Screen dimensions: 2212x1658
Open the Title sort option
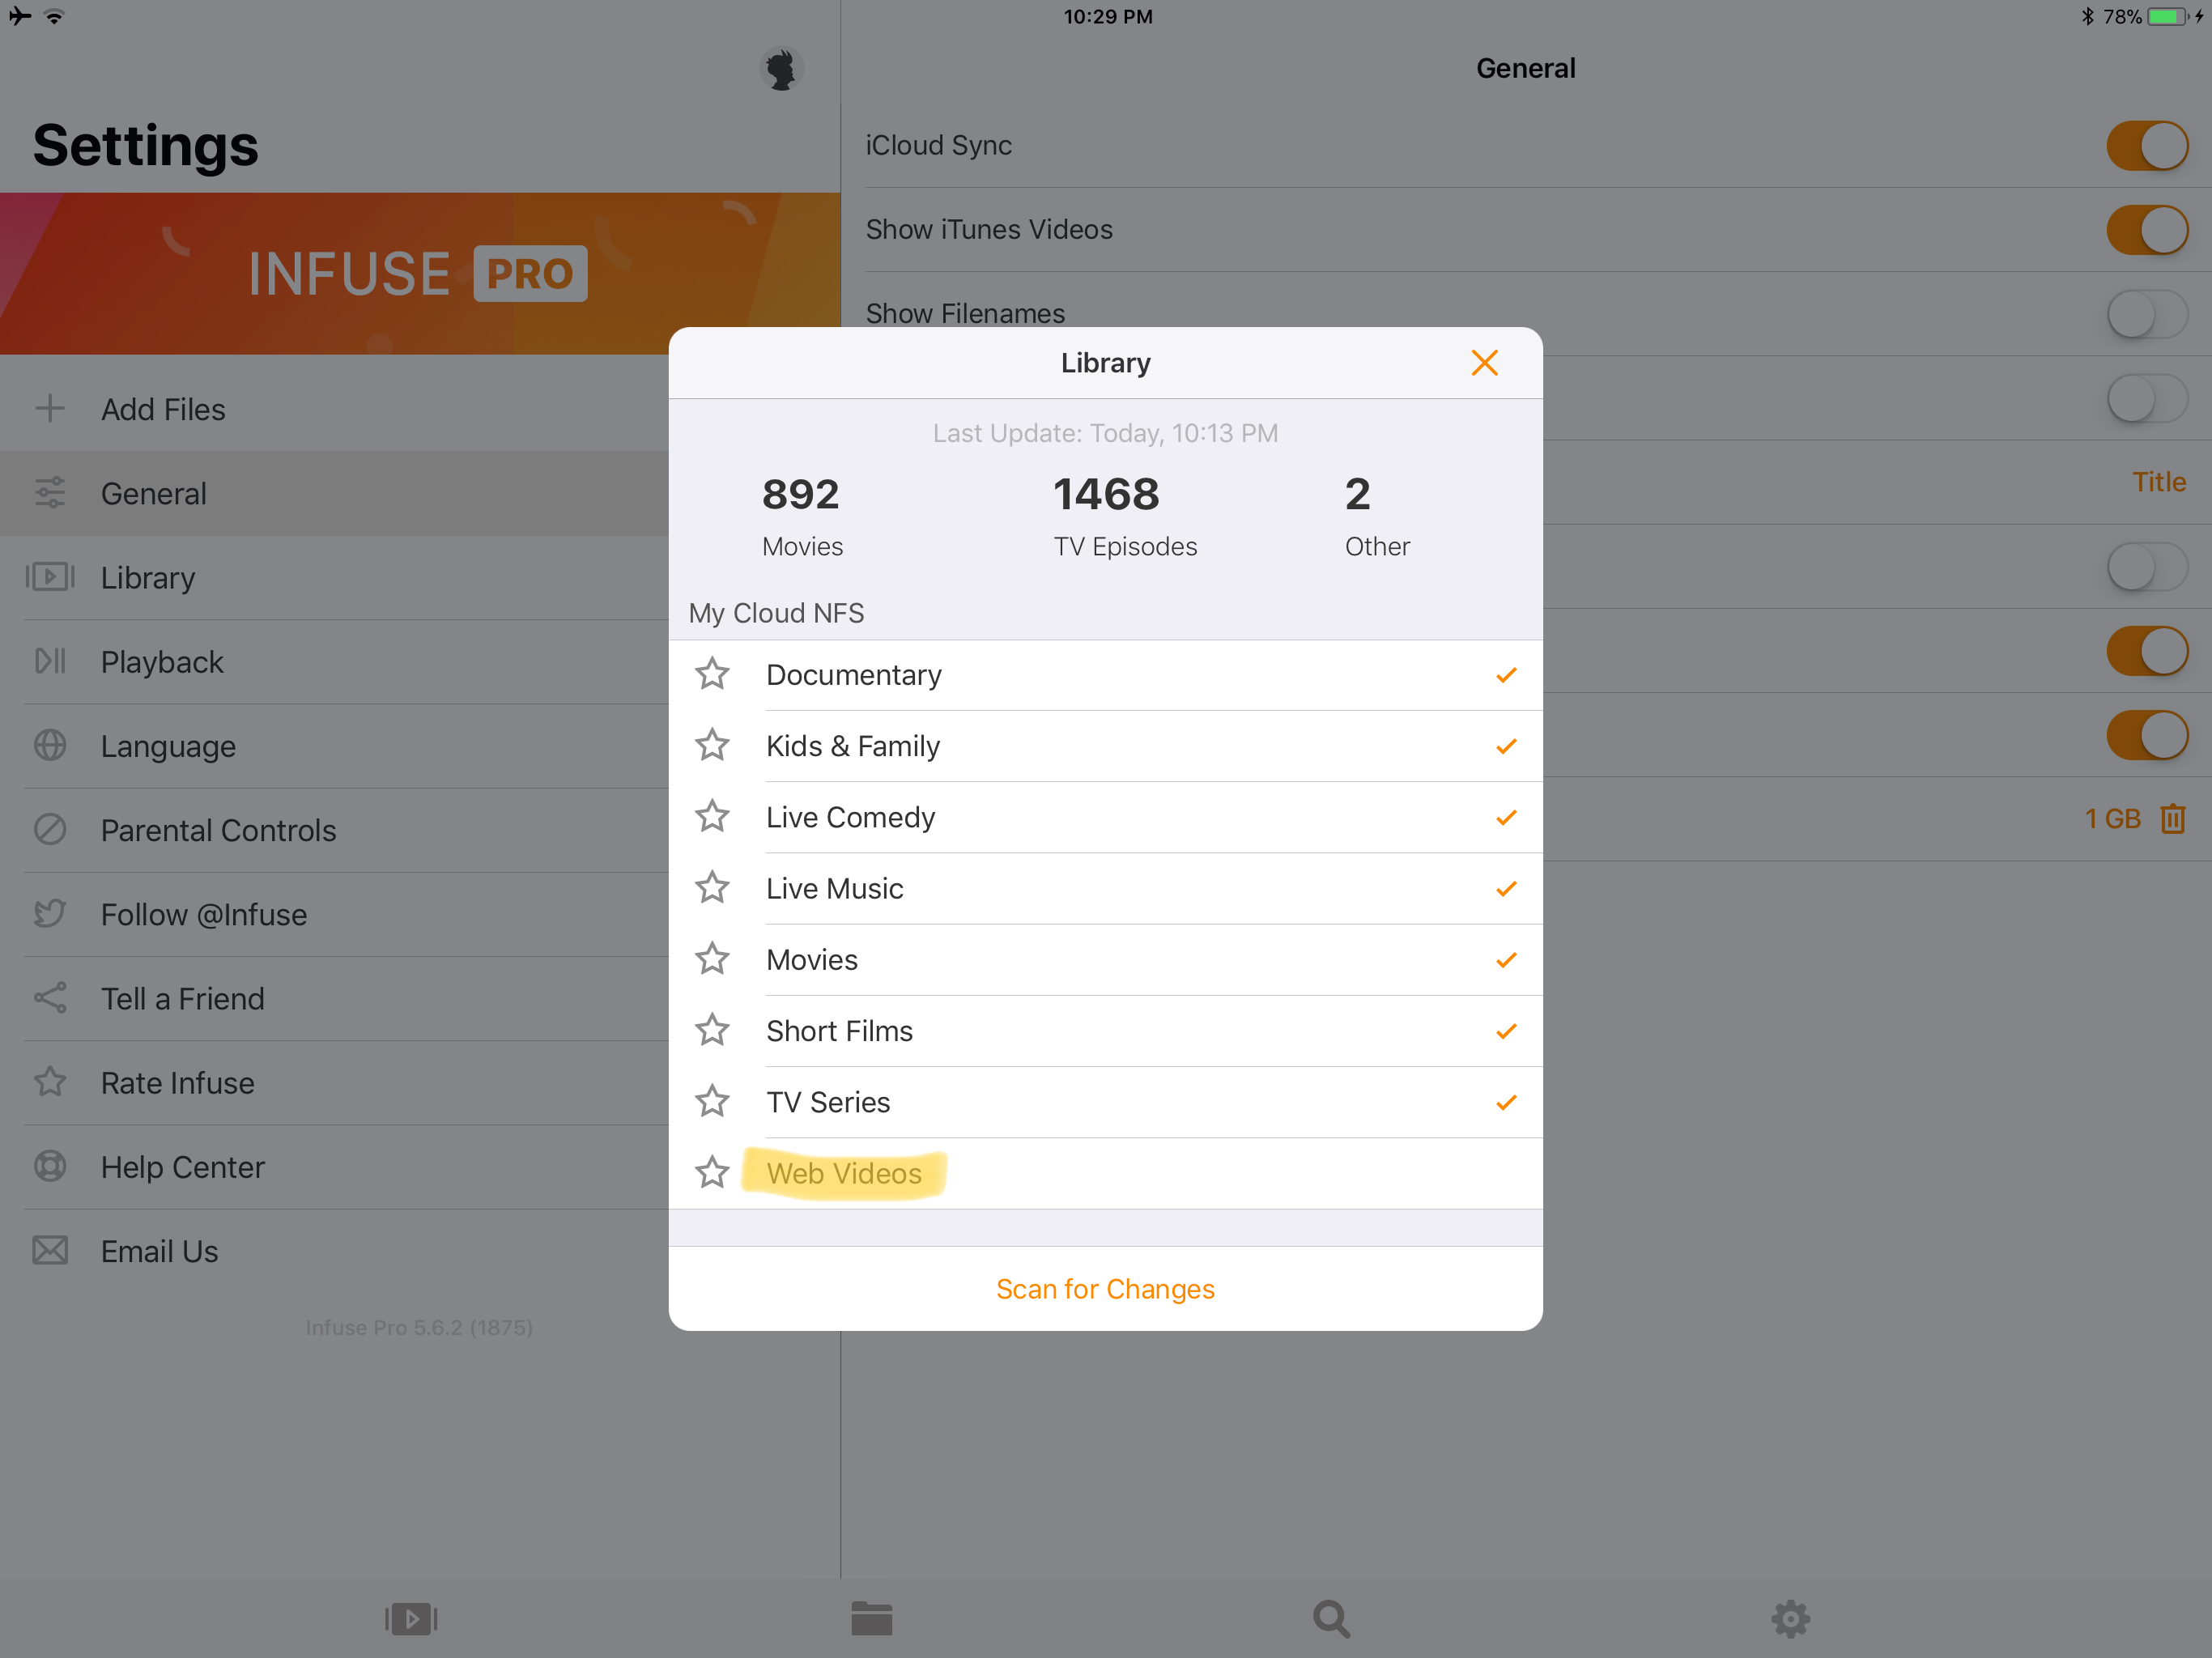point(2158,482)
